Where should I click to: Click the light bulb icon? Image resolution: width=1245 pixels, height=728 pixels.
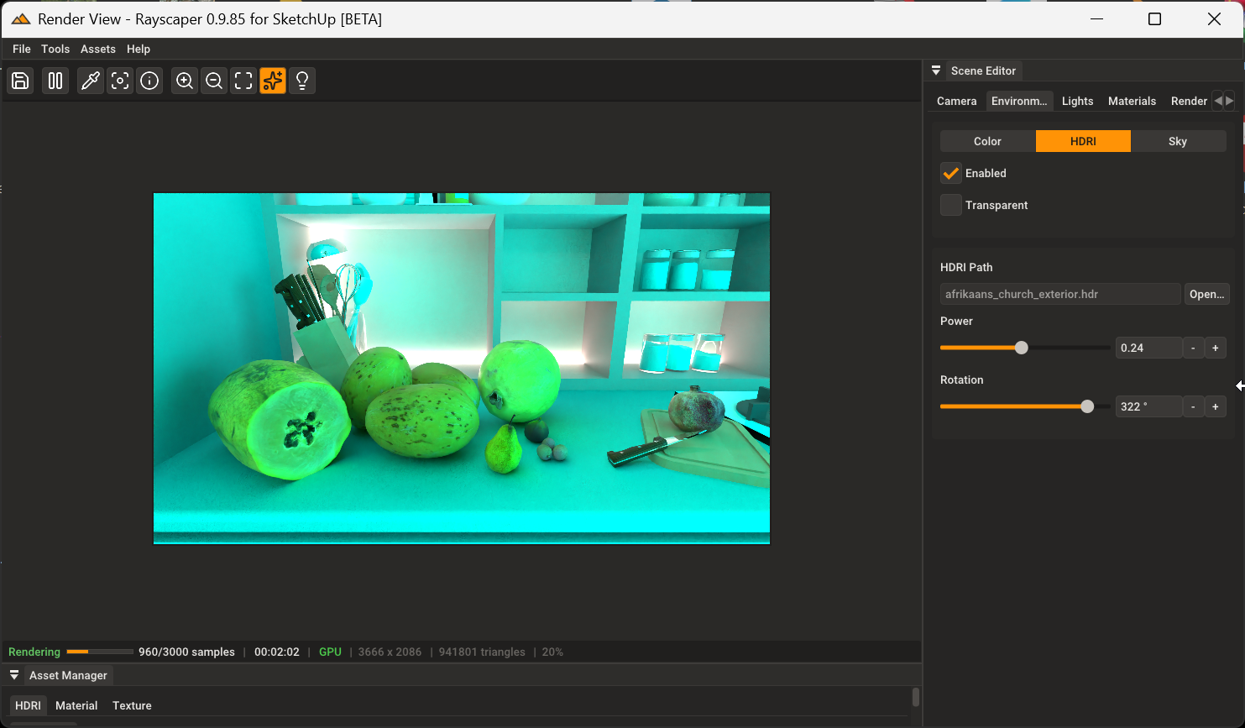tap(302, 81)
